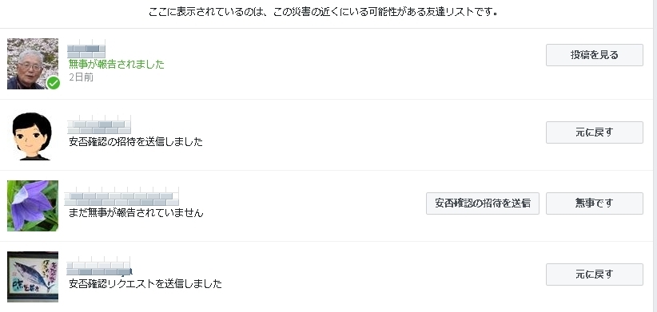
Task: Click the green 無事が報告されました status text
Action: tap(117, 64)
